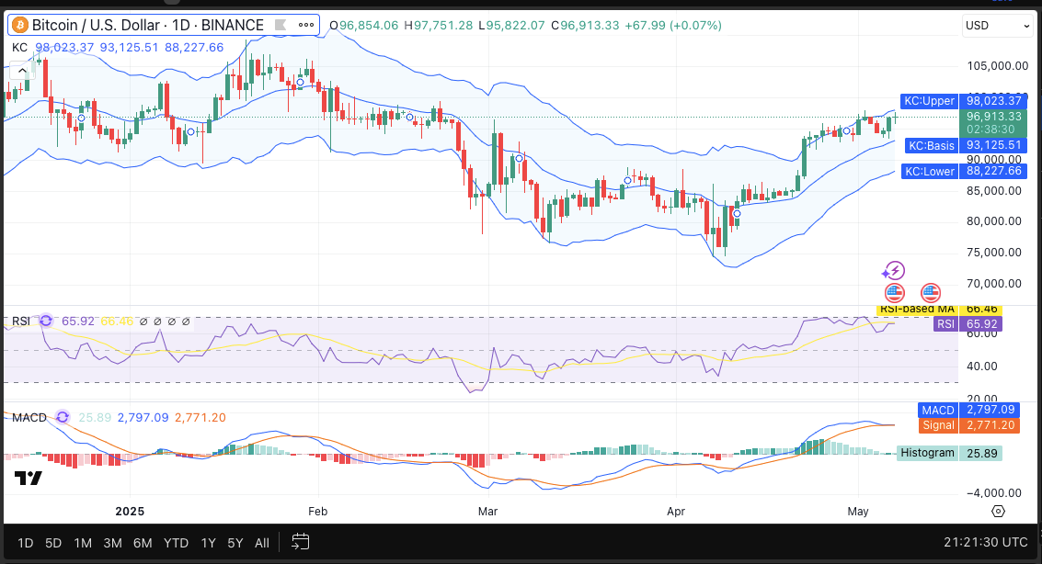Click the 105,000.00 price axis label
Image resolution: width=1042 pixels, height=564 pixels.
coord(998,66)
